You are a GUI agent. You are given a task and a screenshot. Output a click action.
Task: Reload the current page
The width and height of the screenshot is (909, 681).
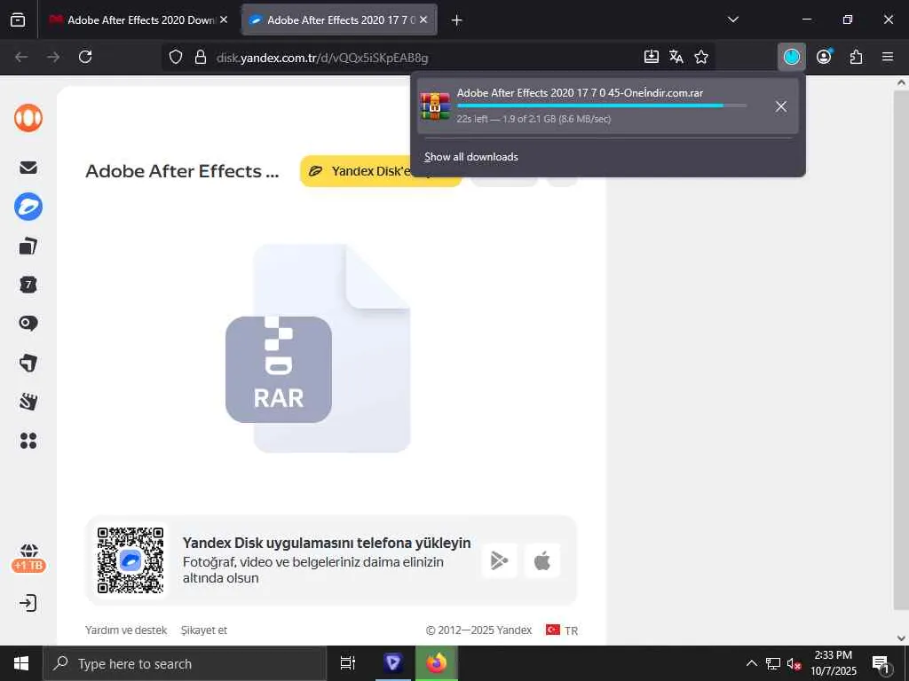tap(85, 57)
